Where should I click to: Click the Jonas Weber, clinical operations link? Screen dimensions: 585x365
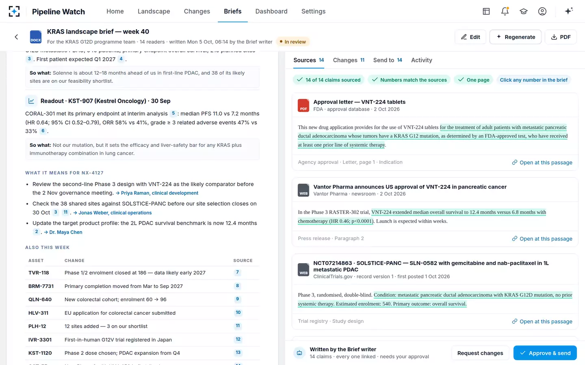[113, 213]
